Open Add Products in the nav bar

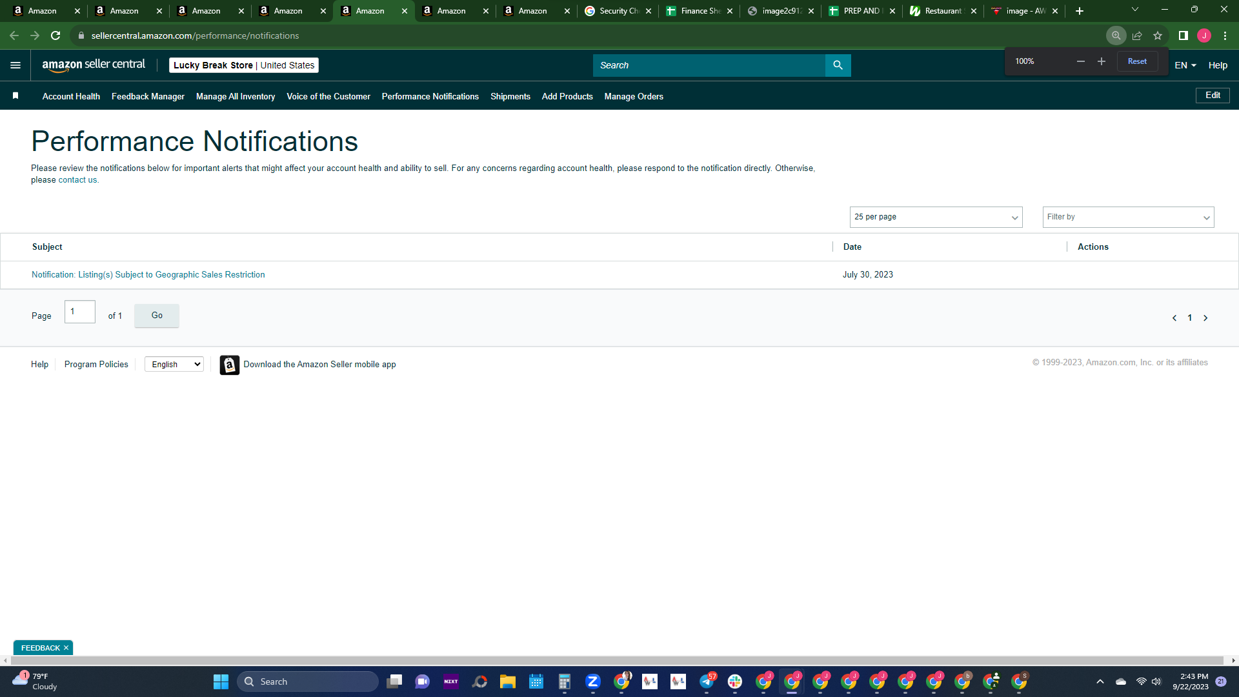pos(567,96)
